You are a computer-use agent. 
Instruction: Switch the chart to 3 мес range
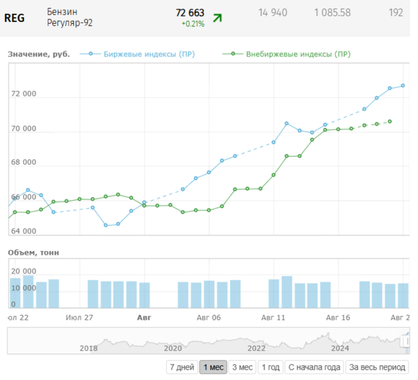tap(242, 367)
